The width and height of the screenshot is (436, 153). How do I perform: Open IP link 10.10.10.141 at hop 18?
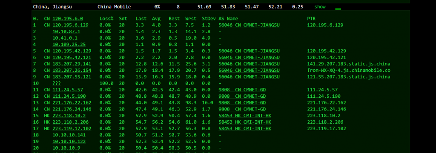pyautogui.click(x=69, y=135)
